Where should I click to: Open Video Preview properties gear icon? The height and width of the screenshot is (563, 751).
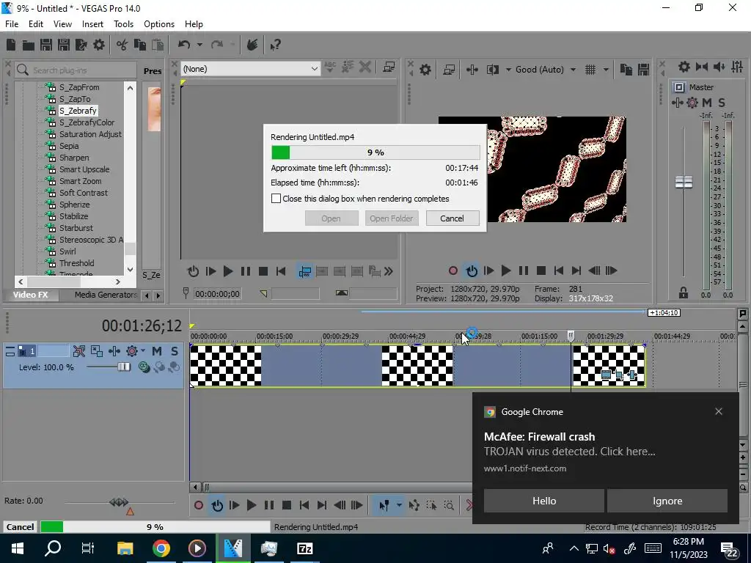click(x=425, y=70)
